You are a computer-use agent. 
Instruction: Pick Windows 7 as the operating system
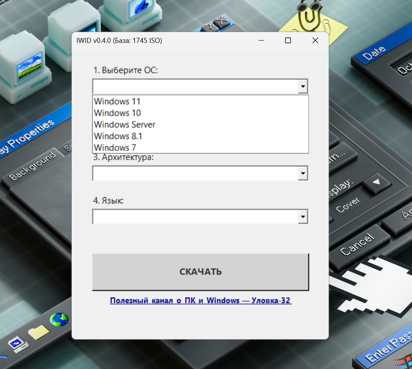pyautogui.click(x=115, y=147)
